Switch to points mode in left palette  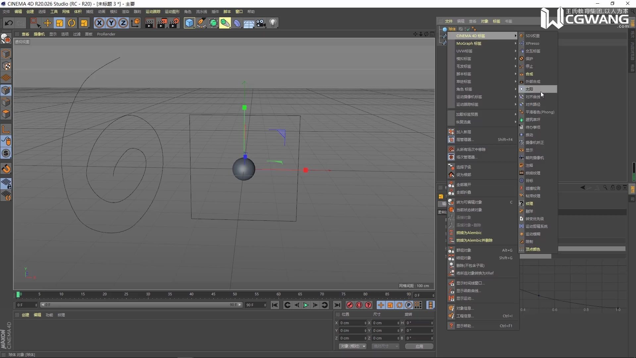pyautogui.click(x=6, y=90)
